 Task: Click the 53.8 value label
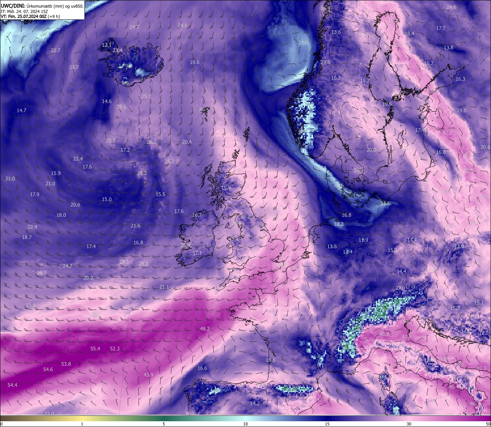coord(66,364)
